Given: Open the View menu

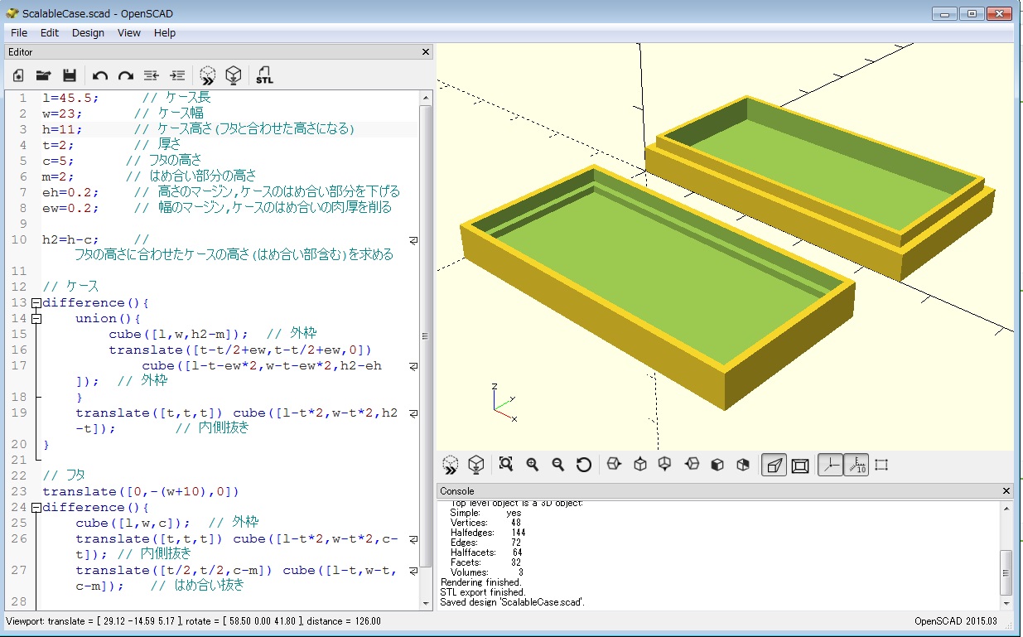Looking at the screenshot, I should coord(128,32).
